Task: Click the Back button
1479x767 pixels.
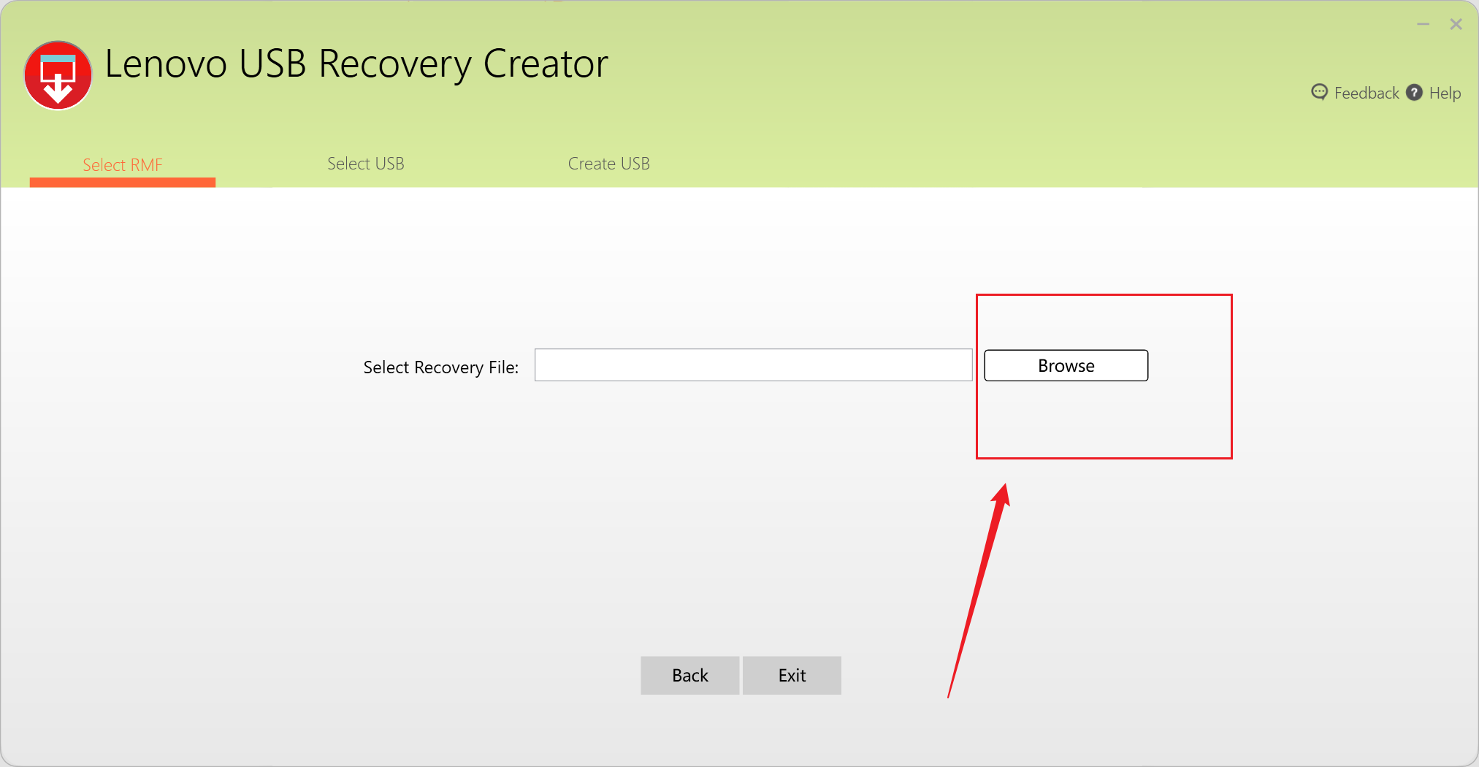Action: click(690, 675)
